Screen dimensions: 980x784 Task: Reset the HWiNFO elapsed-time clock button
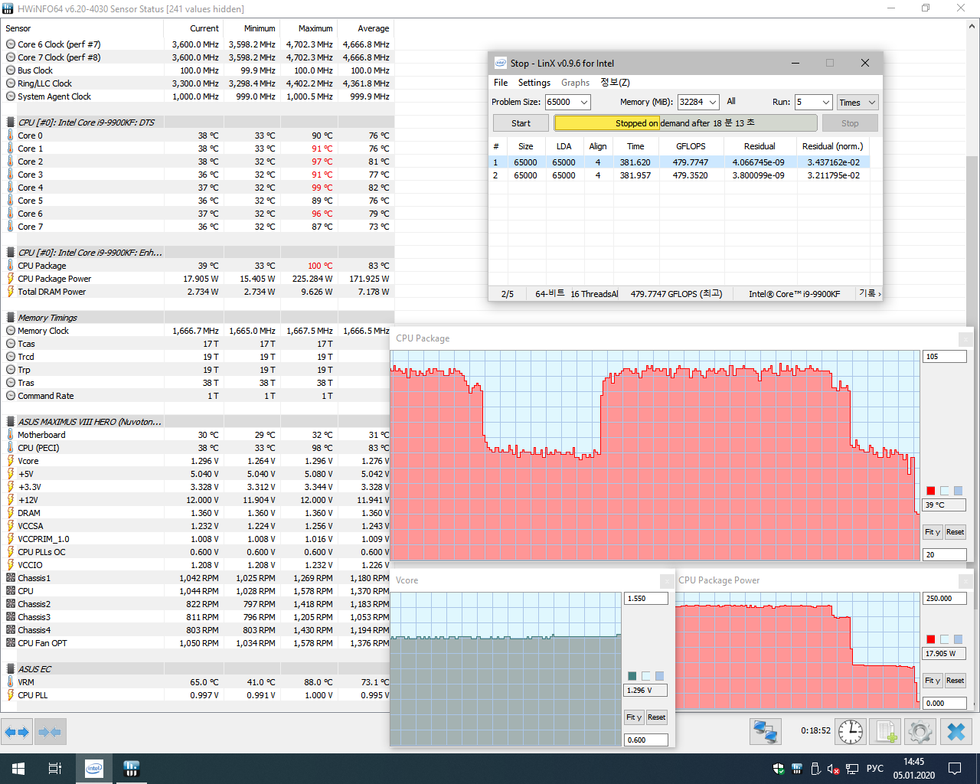point(850,732)
